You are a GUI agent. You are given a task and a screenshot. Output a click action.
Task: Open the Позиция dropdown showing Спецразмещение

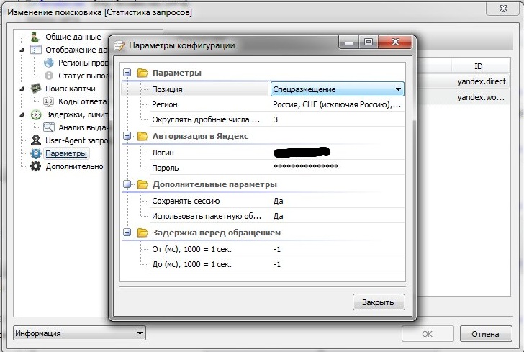coord(337,89)
